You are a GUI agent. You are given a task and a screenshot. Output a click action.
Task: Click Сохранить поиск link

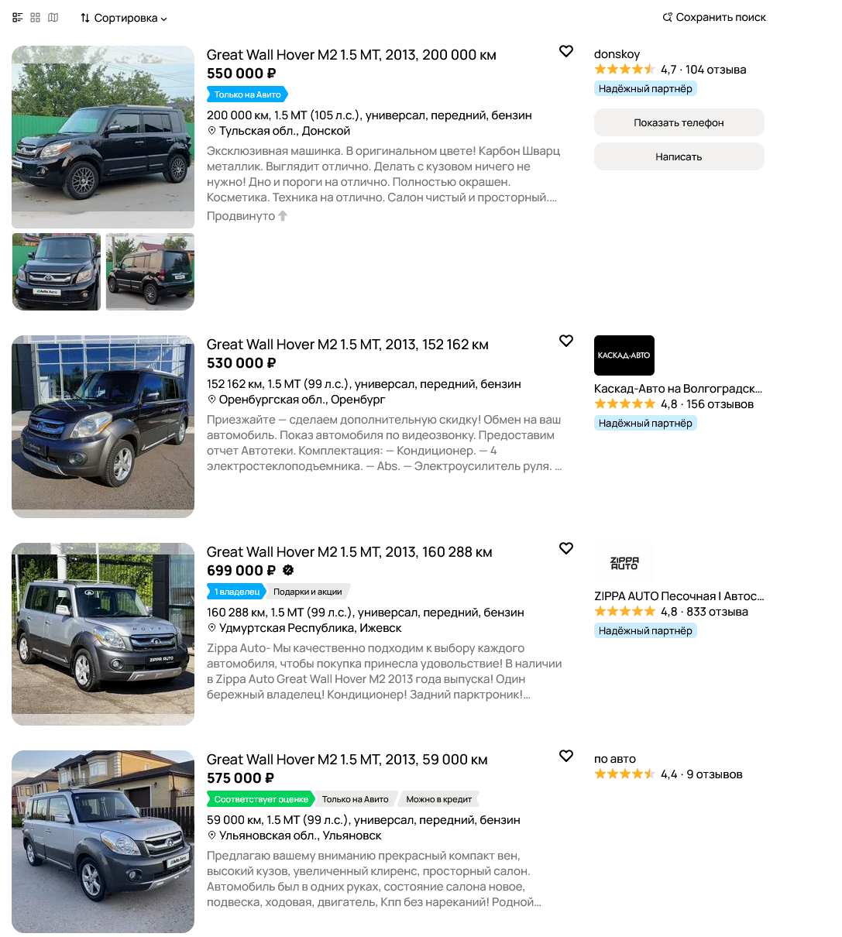pyautogui.click(x=714, y=17)
